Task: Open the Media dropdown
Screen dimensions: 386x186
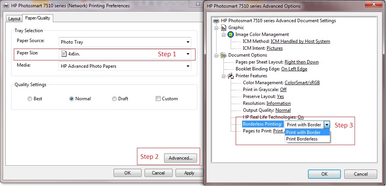Action: click(188, 66)
